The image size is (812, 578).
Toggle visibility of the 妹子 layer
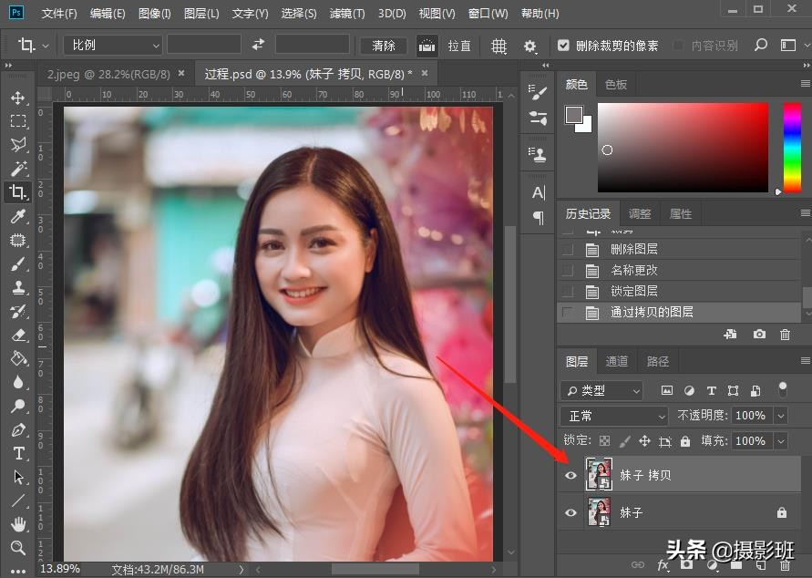pyautogui.click(x=570, y=512)
